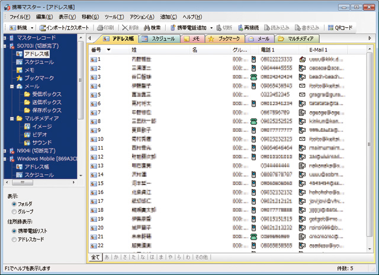
Task: Expand the N904i device node
Action: (5, 151)
